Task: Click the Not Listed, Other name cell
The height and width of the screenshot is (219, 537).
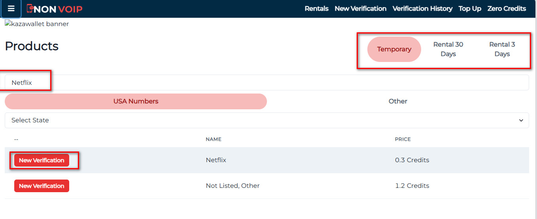Action: (x=233, y=186)
